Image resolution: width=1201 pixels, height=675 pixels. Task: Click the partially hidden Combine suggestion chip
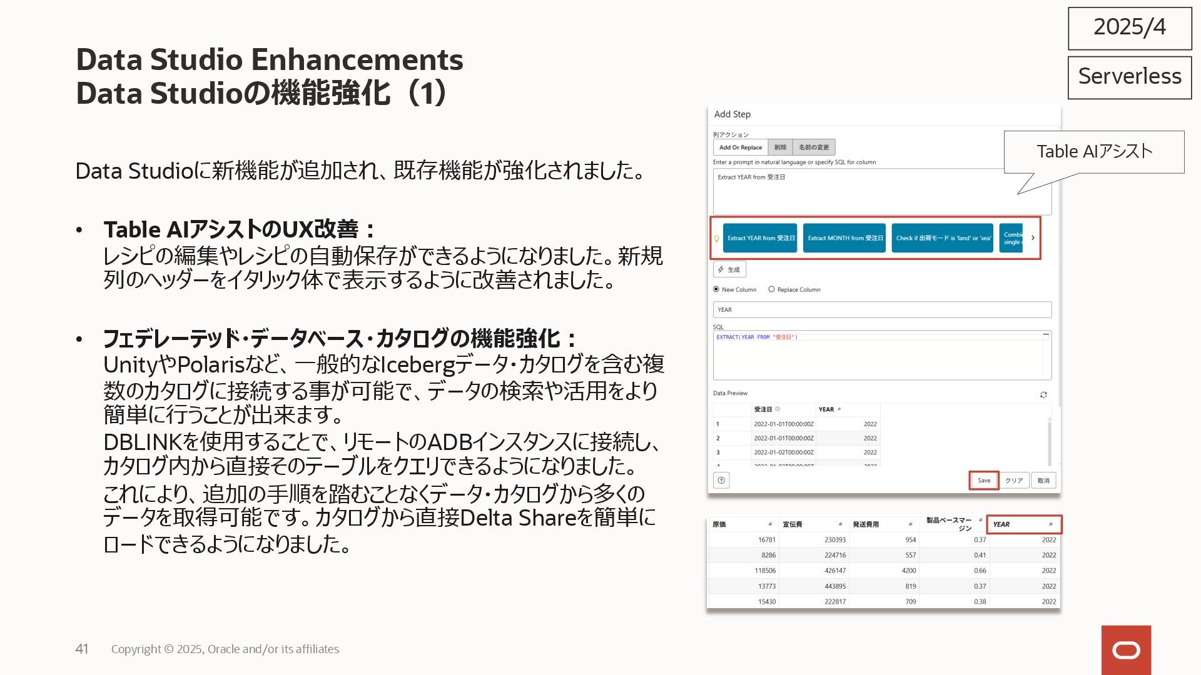coord(1011,238)
